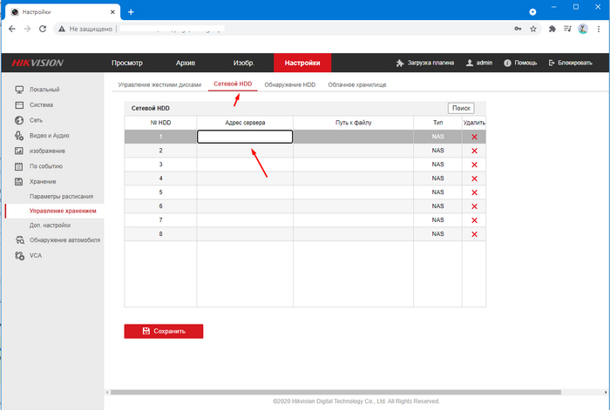Click the file path cell of row 1

click(x=353, y=137)
